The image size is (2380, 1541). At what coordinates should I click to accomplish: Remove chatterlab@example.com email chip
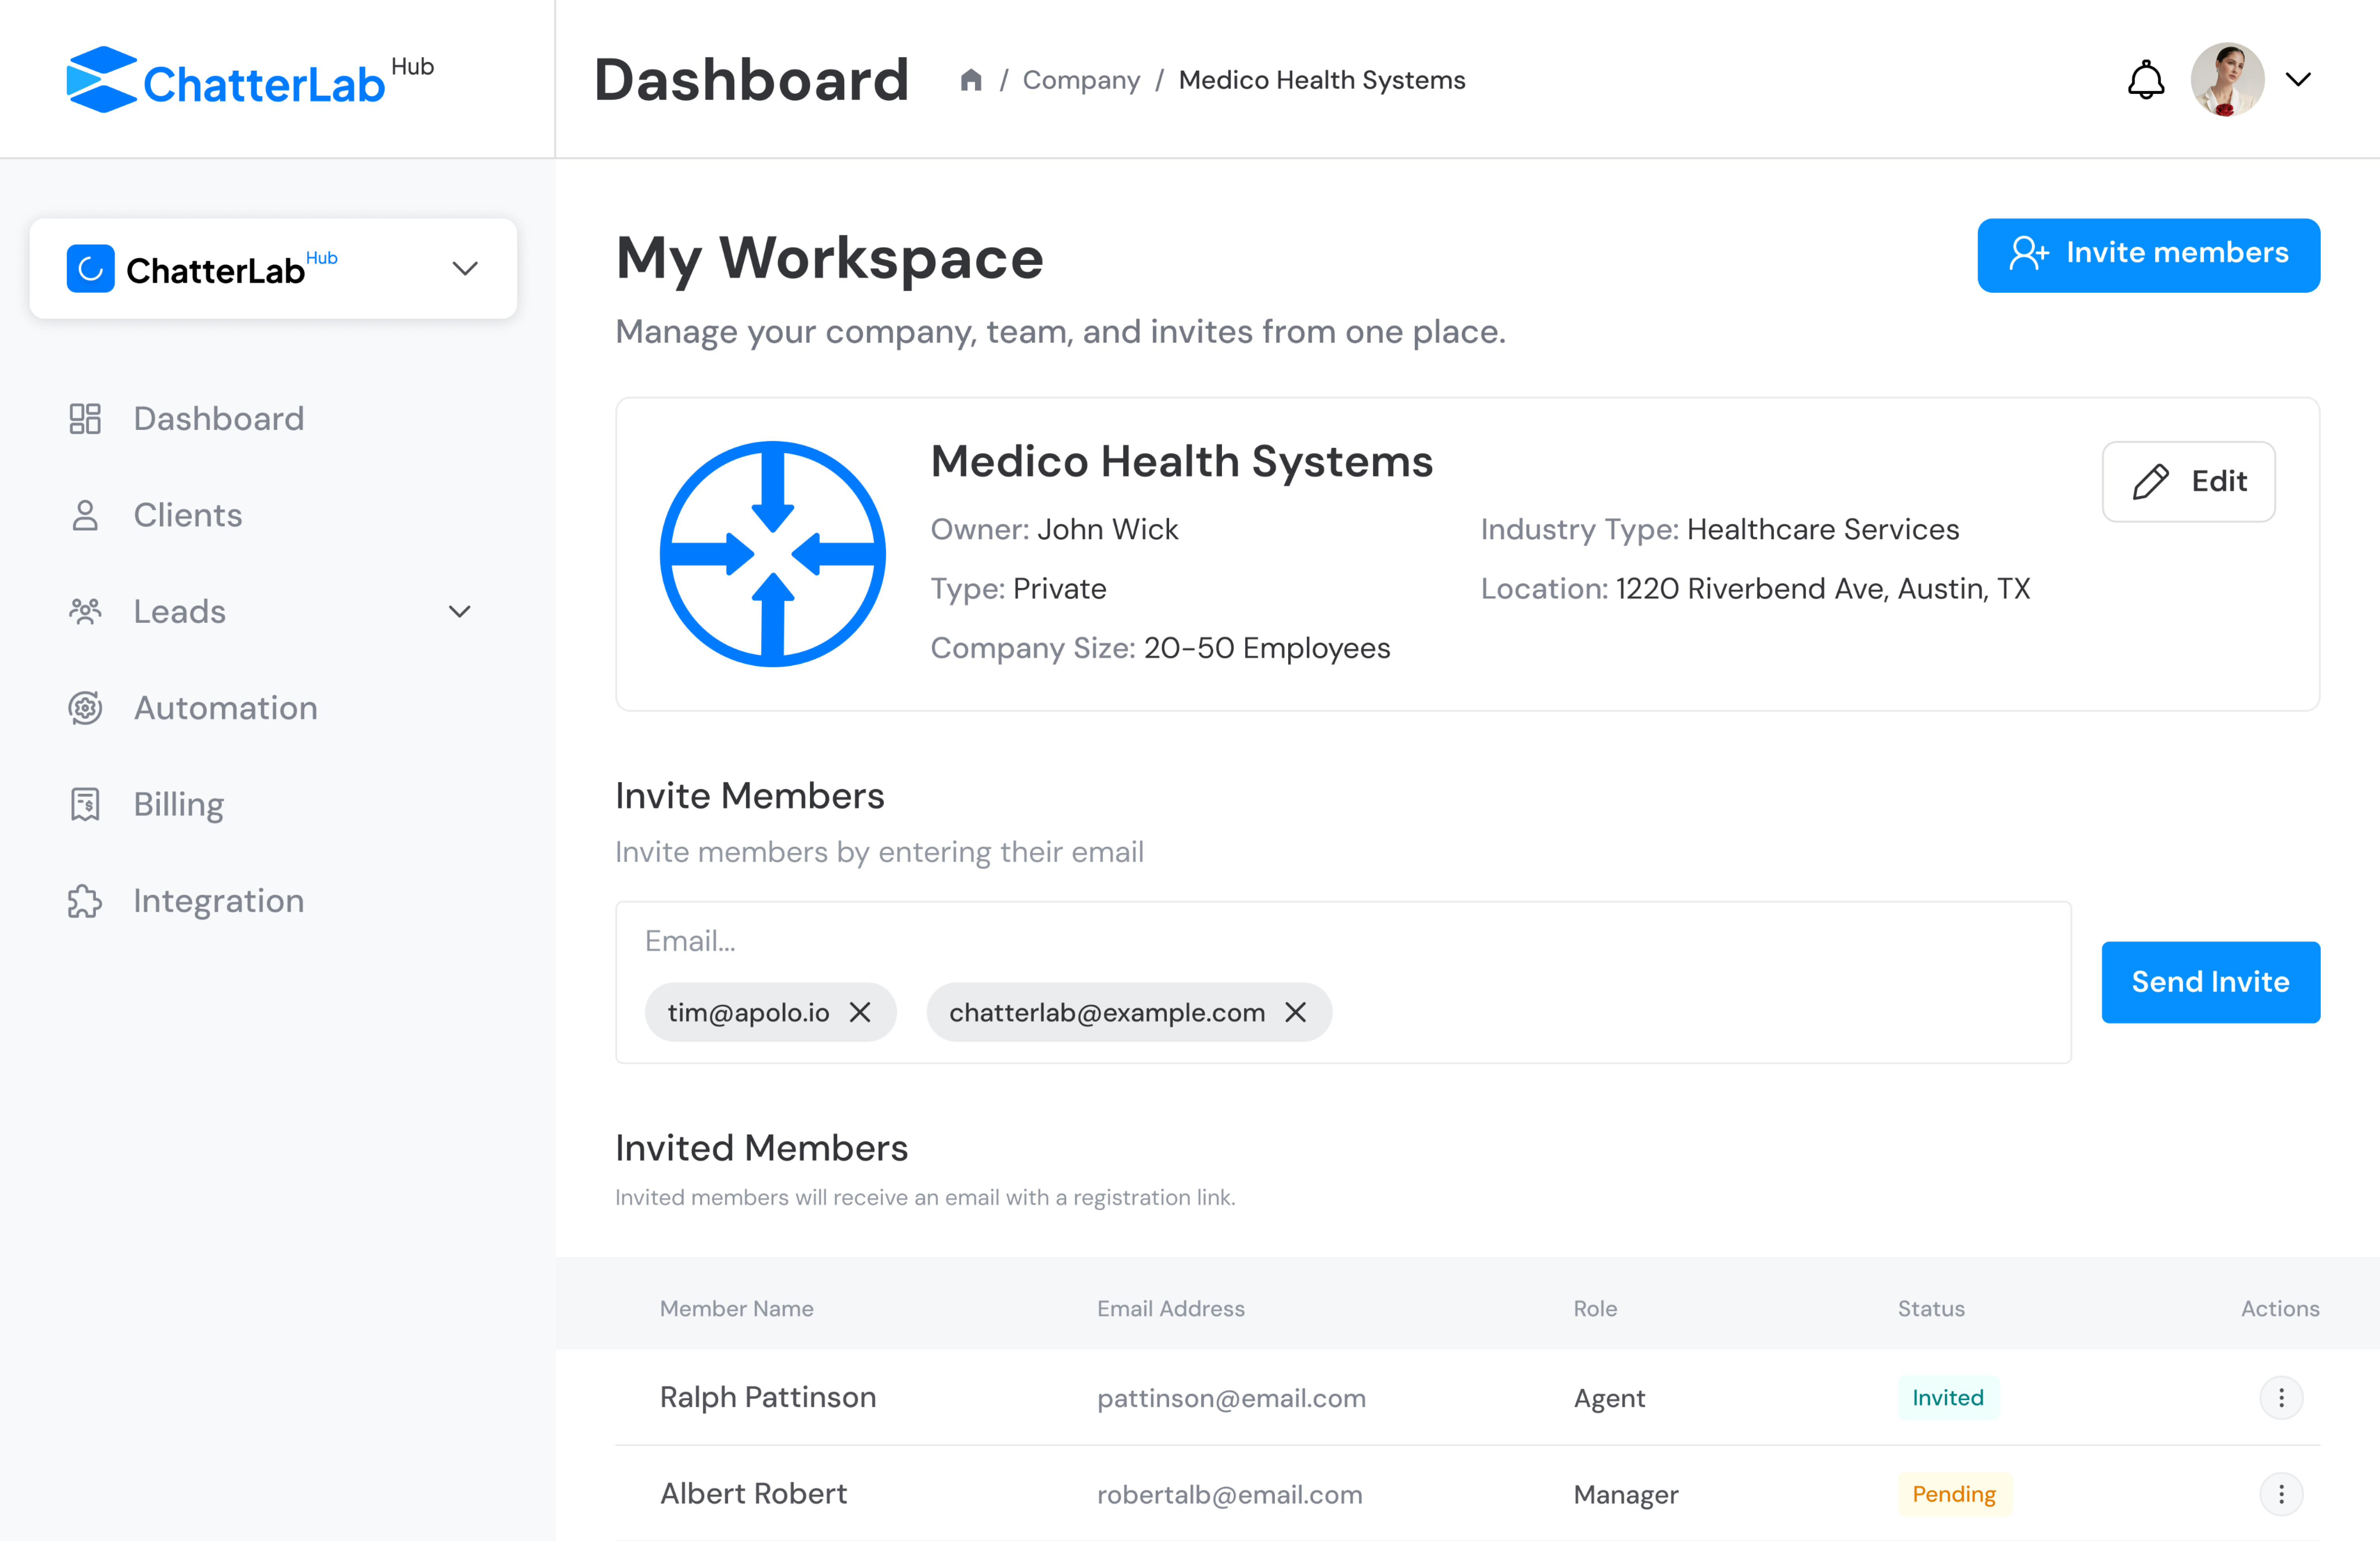coord(1296,1012)
